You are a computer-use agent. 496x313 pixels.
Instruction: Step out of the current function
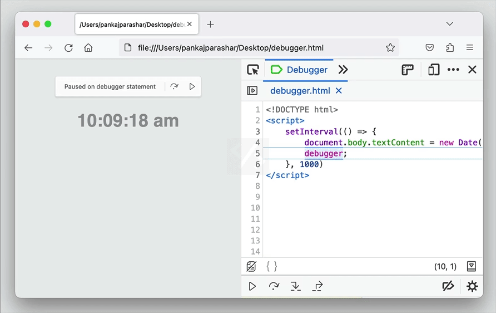pos(318,286)
